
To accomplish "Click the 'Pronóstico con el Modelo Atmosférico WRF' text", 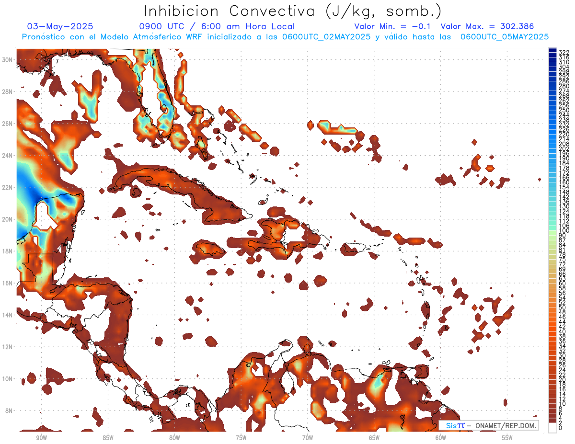I will (x=113, y=37).
